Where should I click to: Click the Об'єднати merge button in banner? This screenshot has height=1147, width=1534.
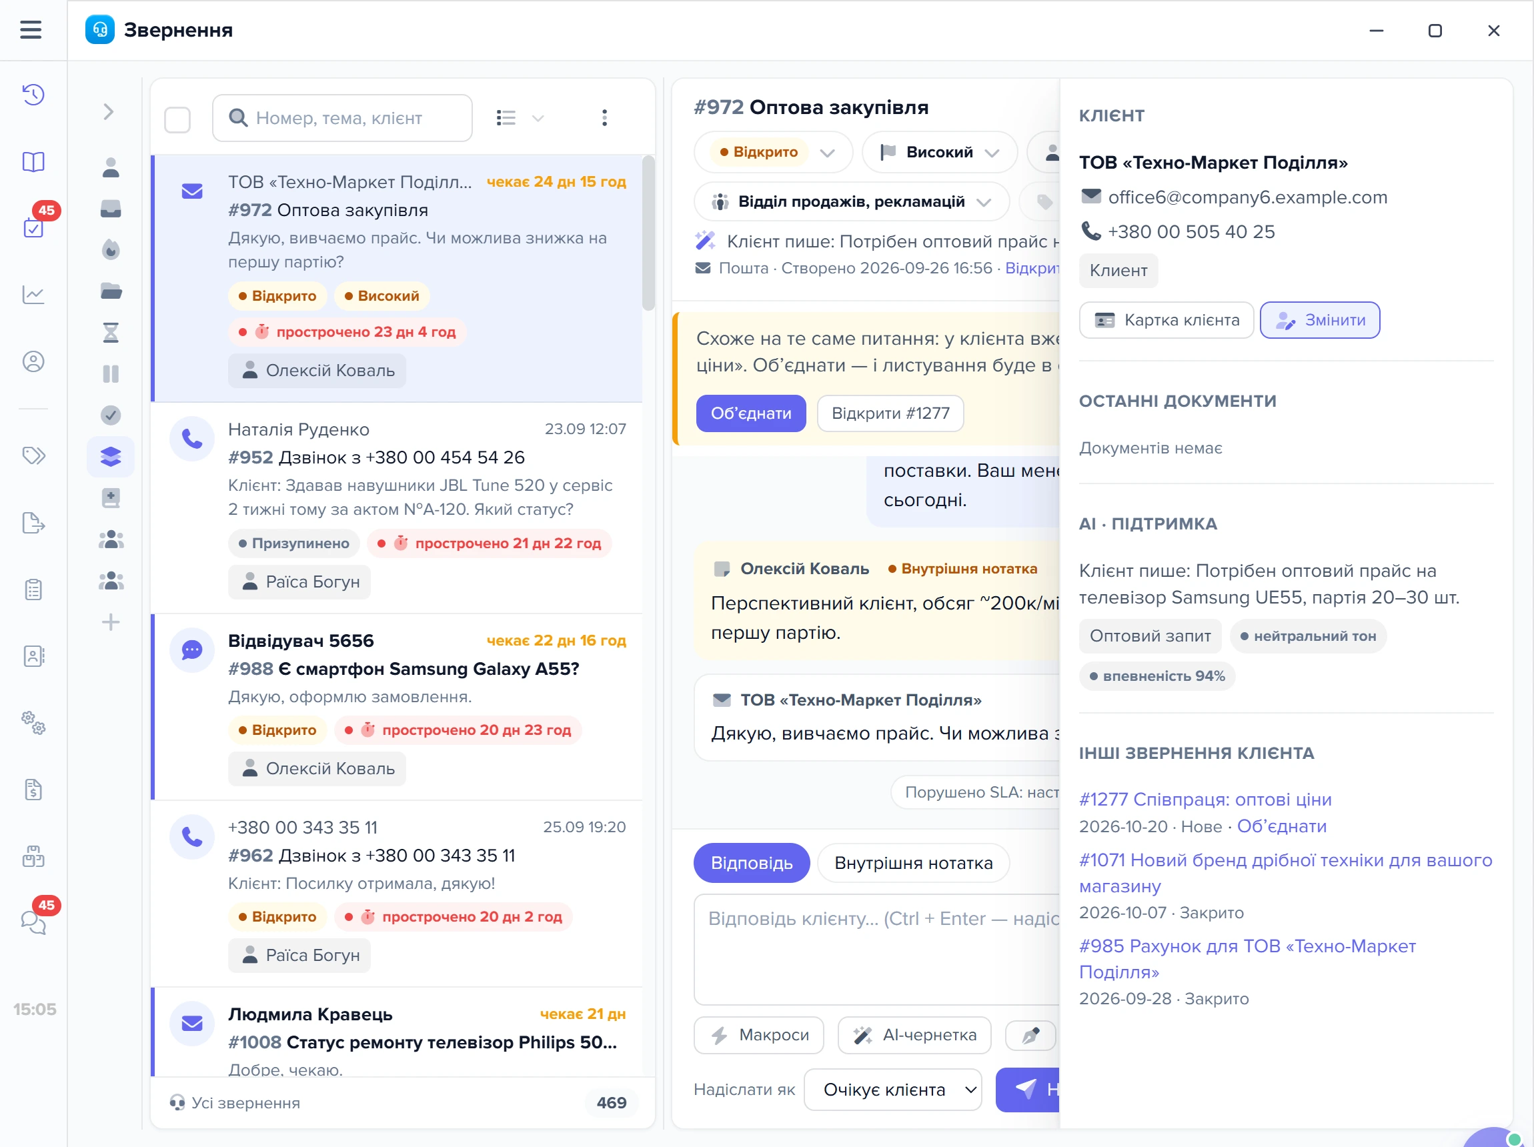click(x=751, y=413)
